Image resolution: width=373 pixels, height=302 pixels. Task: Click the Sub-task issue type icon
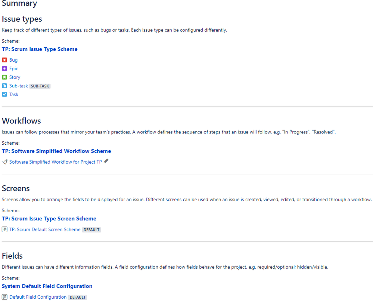click(4, 86)
